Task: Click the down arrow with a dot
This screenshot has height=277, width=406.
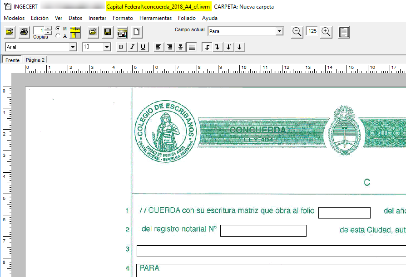Action: (228, 47)
